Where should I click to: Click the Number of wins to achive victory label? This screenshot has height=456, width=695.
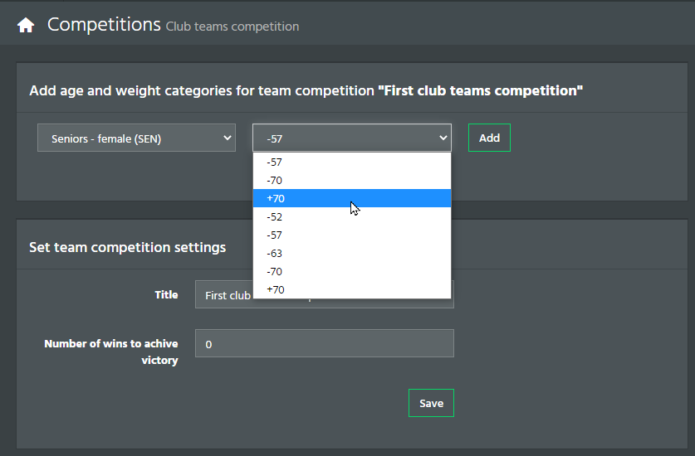coord(110,352)
